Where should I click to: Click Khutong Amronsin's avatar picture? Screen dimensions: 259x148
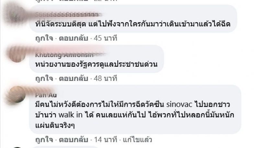[x=17, y=54]
